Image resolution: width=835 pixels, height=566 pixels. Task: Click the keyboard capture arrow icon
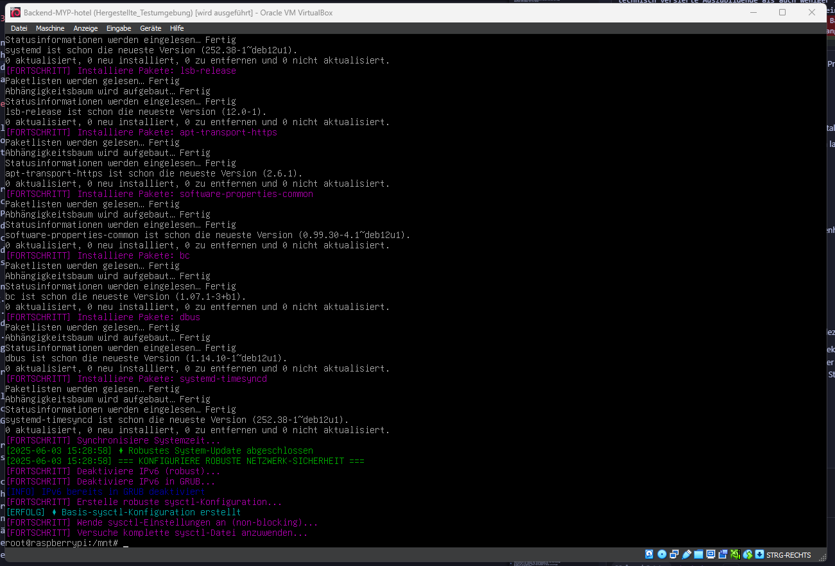click(x=759, y=554)
